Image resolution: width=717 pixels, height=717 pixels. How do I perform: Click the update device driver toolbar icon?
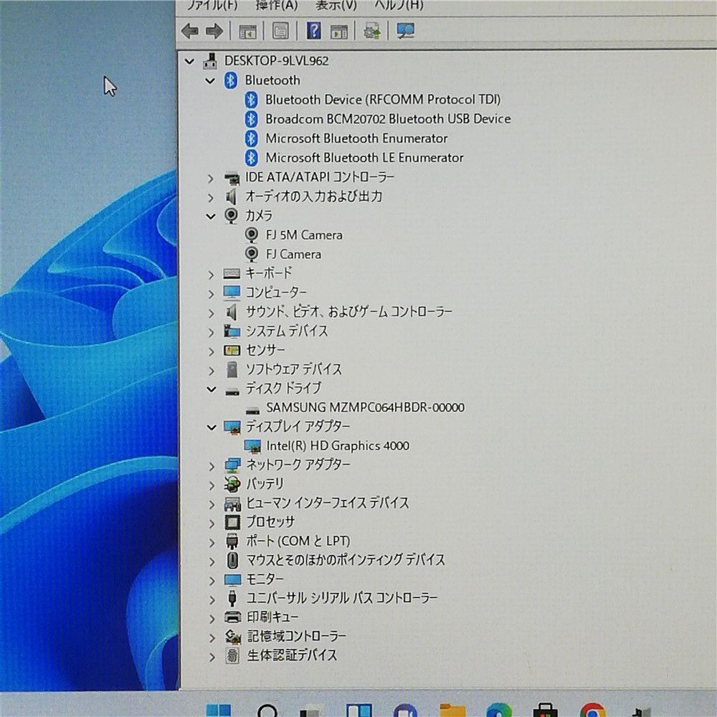(371, 31)
